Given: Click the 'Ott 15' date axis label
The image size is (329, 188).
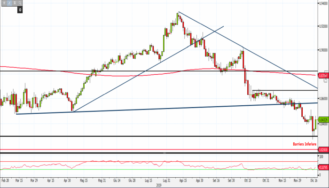Looking at the screenshot, I should (248, 180).
